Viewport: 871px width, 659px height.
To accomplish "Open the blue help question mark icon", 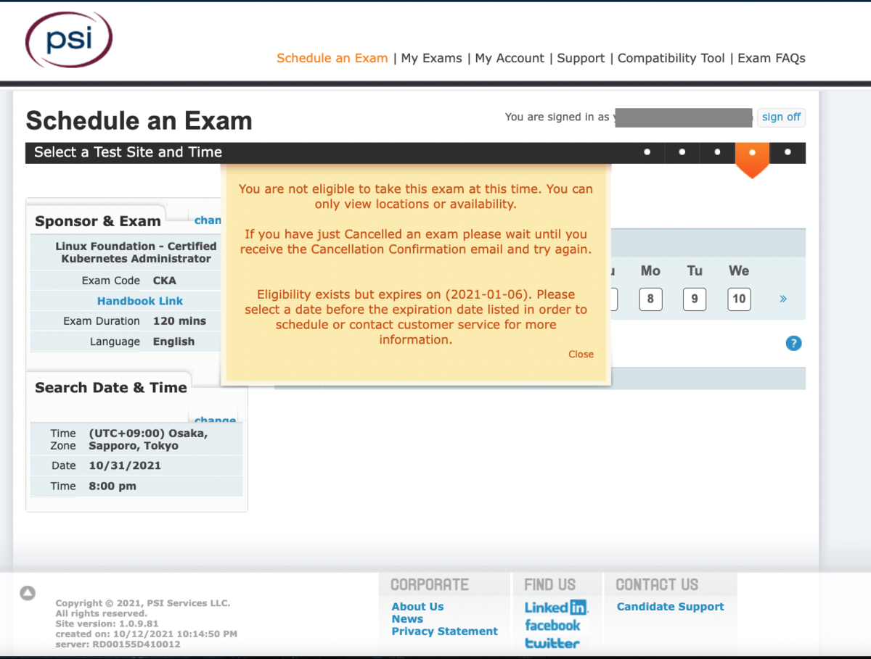I will (x=793, y=344).
